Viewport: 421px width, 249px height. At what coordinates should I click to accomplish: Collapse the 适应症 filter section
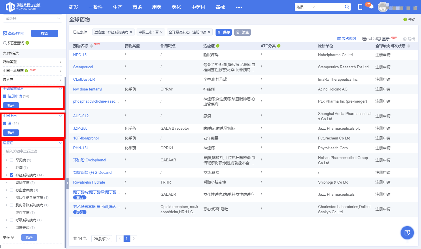point(61,143)
